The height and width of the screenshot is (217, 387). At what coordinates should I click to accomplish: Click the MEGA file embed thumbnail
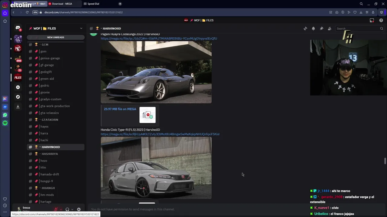click(148, 115)
